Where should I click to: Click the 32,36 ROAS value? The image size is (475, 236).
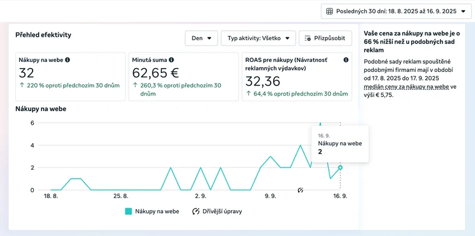click(x=262, y=81)
